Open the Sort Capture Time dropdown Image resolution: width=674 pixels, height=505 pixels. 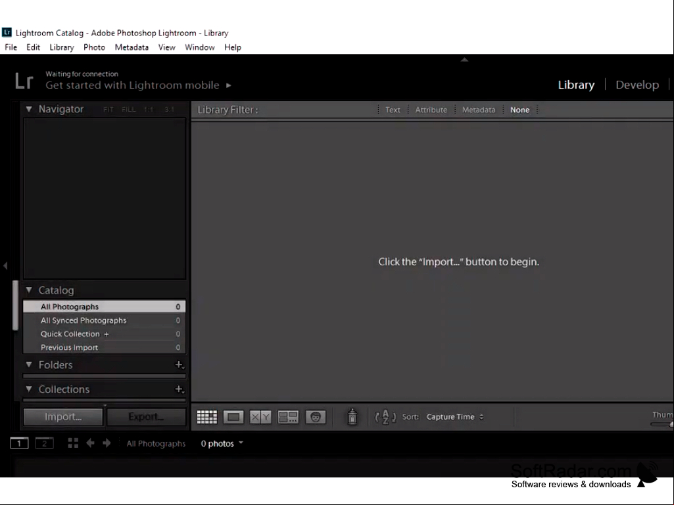(x=455, y=416)
